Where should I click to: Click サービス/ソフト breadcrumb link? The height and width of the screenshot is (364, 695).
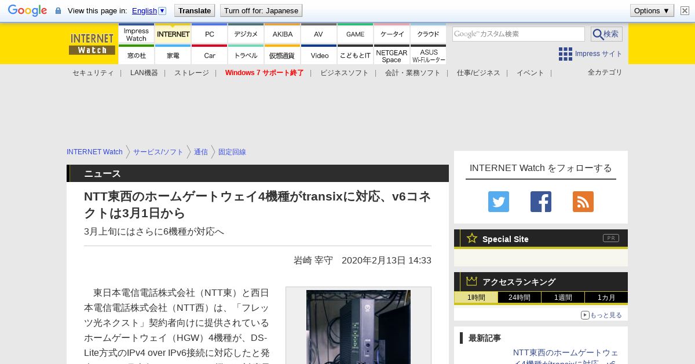tap(158, 152)
